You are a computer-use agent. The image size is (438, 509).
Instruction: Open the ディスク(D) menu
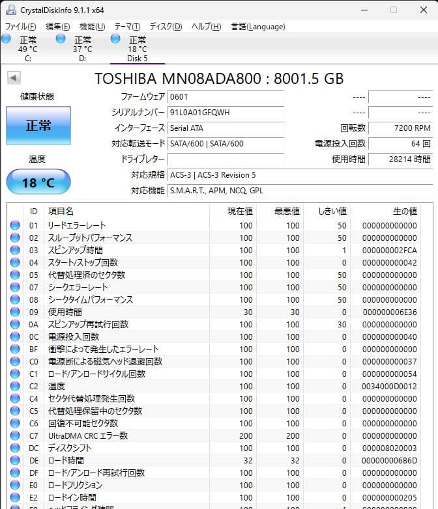click(x=166, y=26)
